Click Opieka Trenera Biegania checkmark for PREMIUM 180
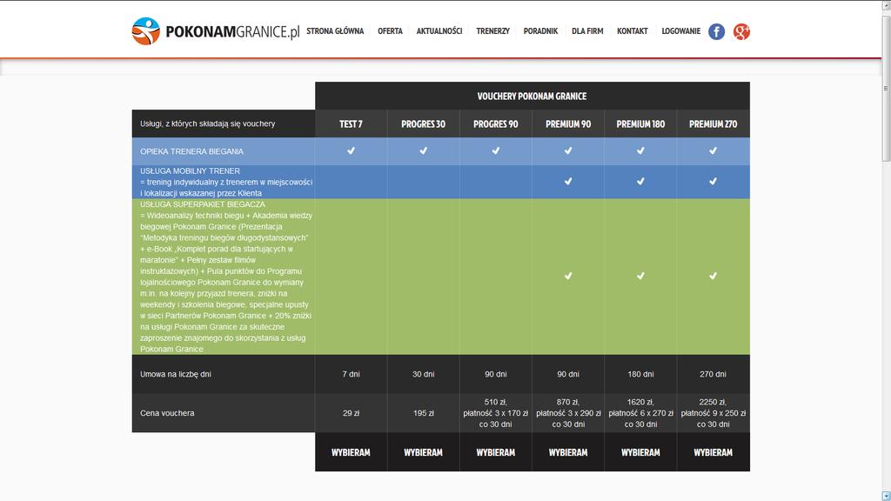Viewport: 891px width, 501px height. pos(640,150)
